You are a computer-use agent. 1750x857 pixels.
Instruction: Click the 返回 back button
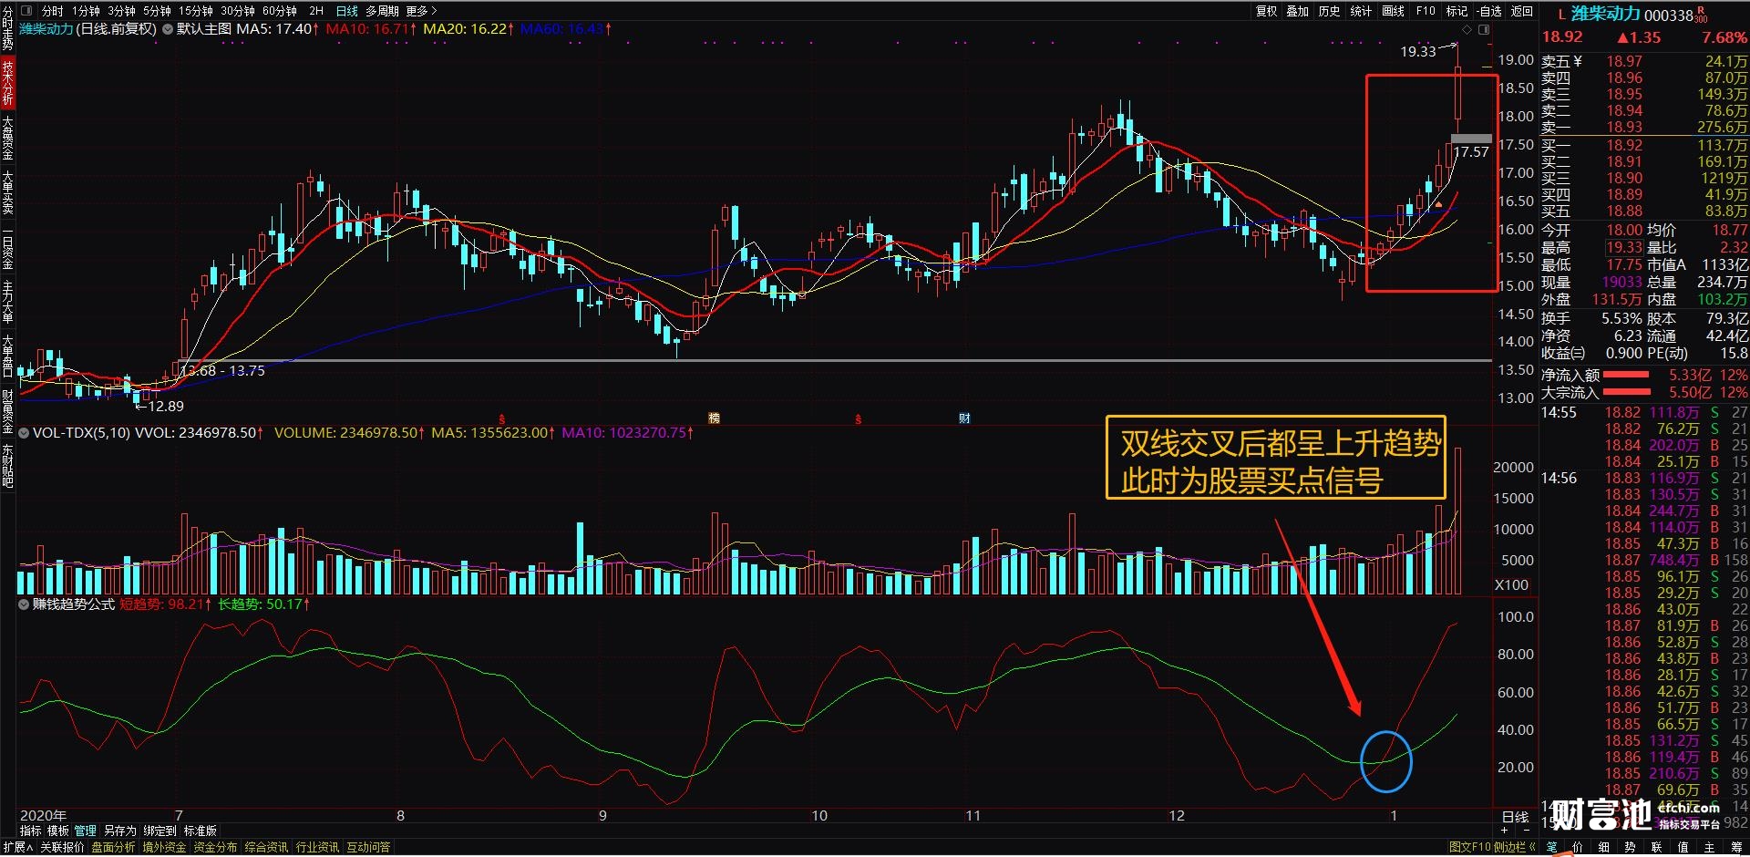pos(1522,11)
